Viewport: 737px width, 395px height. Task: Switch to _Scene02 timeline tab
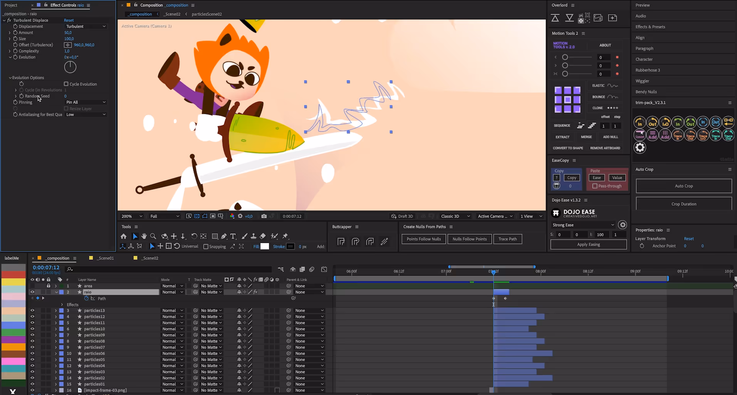pyautogui.click(x=149, y=258)
